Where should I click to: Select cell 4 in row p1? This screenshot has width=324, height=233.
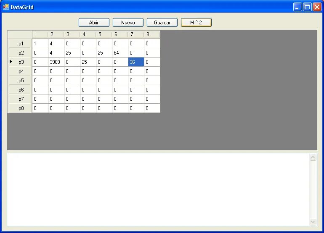[x=56, y=44]
